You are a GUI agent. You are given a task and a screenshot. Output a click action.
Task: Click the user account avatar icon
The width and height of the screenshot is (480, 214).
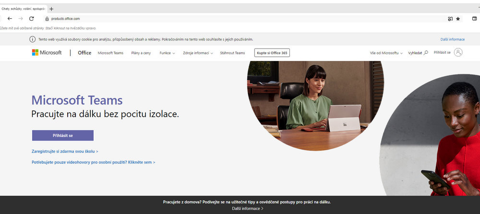(x=458, y=52)
